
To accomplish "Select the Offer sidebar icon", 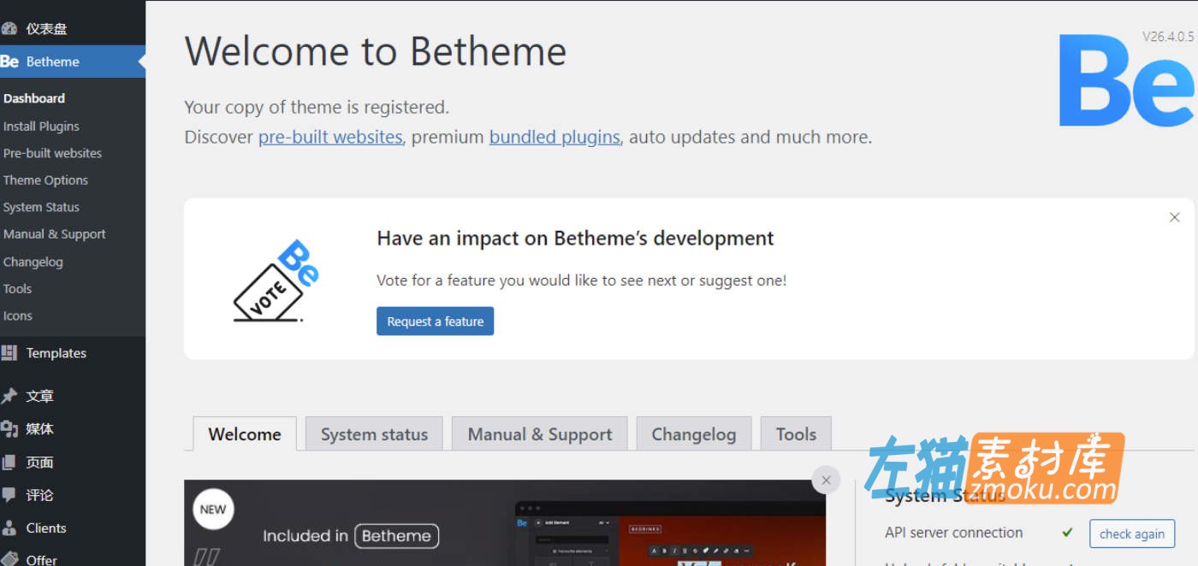I will click(11, 557).
